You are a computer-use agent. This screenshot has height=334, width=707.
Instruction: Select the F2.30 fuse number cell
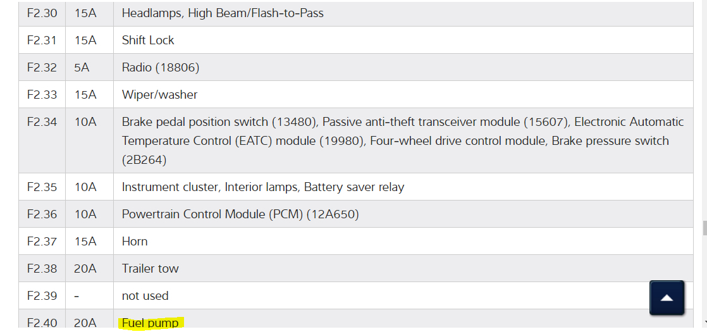click(x=42, y=13)
